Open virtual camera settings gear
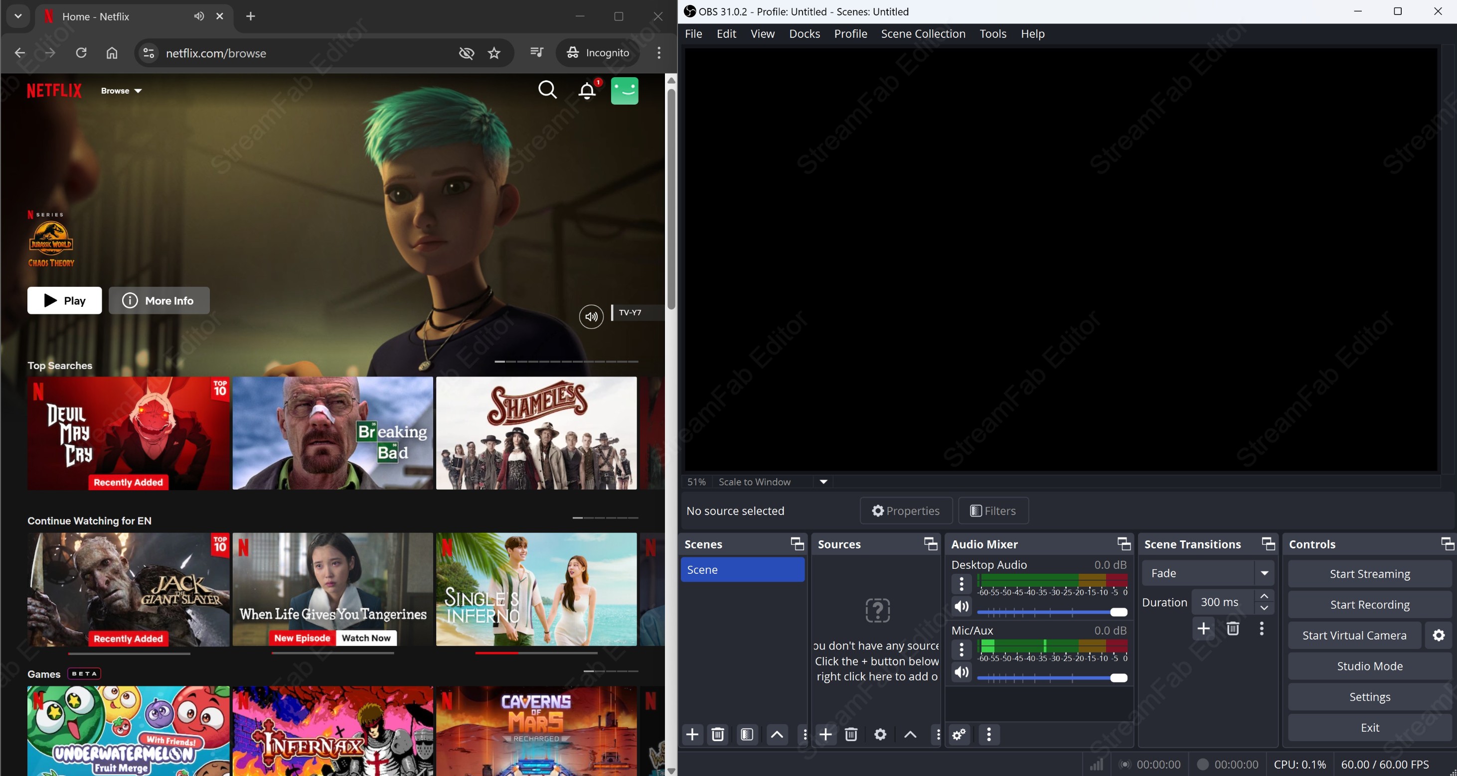Viewport: 1457px width, 776px height. pyautogui.click(x=1439, y=635)
